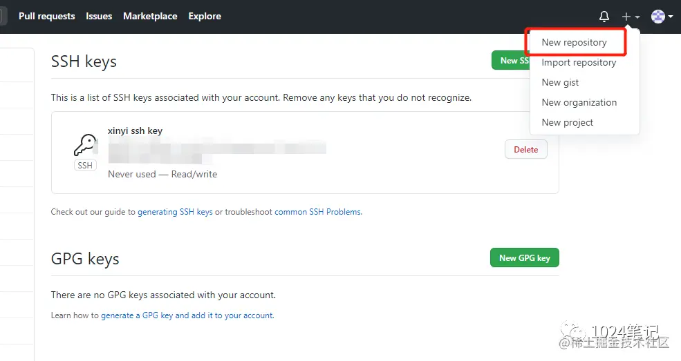The height and width of the screenshot is (361, 681).
Task: Open the Explore page
Action: [205, 16]
